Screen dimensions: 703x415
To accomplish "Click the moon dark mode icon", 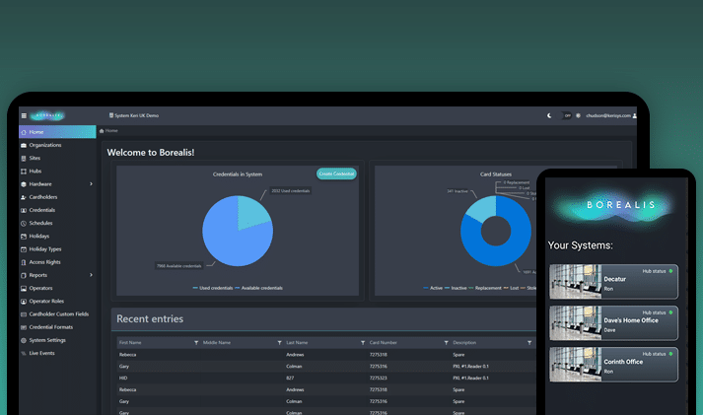I will [x=549, y=115].
